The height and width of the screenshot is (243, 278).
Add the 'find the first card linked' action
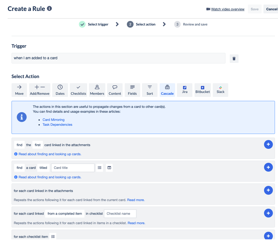tap(268, 144)
